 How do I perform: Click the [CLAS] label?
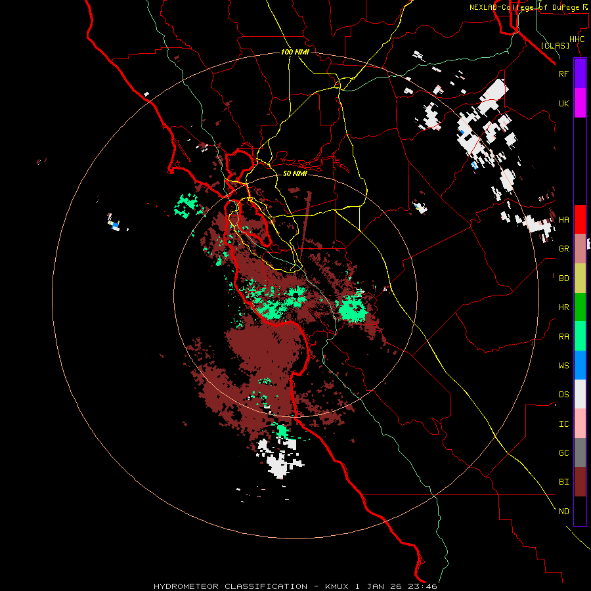[555, 45]
